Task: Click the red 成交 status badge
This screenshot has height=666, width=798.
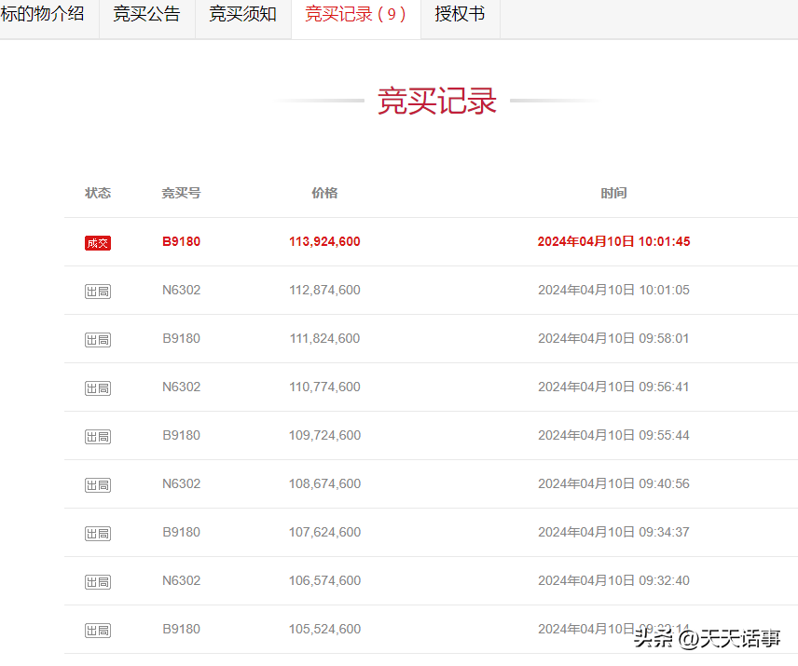Action: (x=98, y=242)
